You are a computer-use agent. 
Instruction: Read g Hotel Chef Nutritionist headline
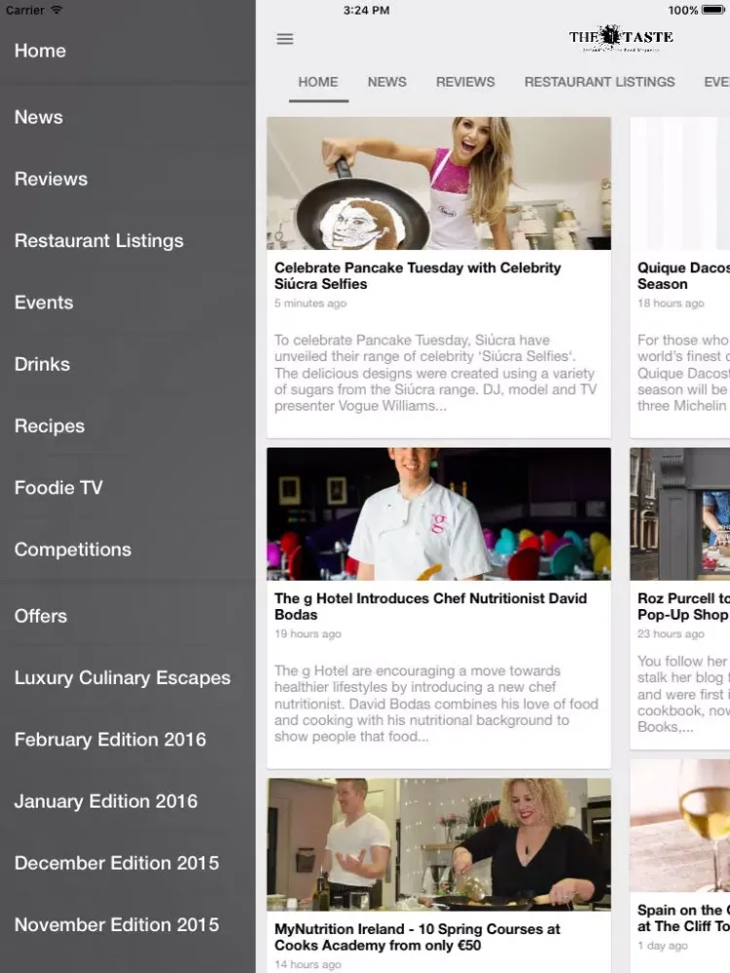(430, 606)
